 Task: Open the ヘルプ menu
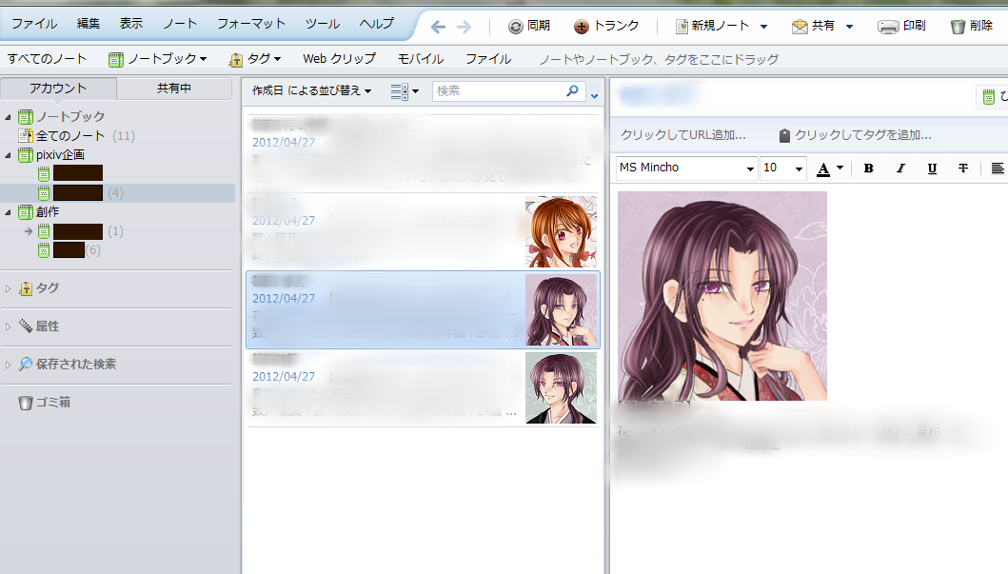[x=376, y=24]
